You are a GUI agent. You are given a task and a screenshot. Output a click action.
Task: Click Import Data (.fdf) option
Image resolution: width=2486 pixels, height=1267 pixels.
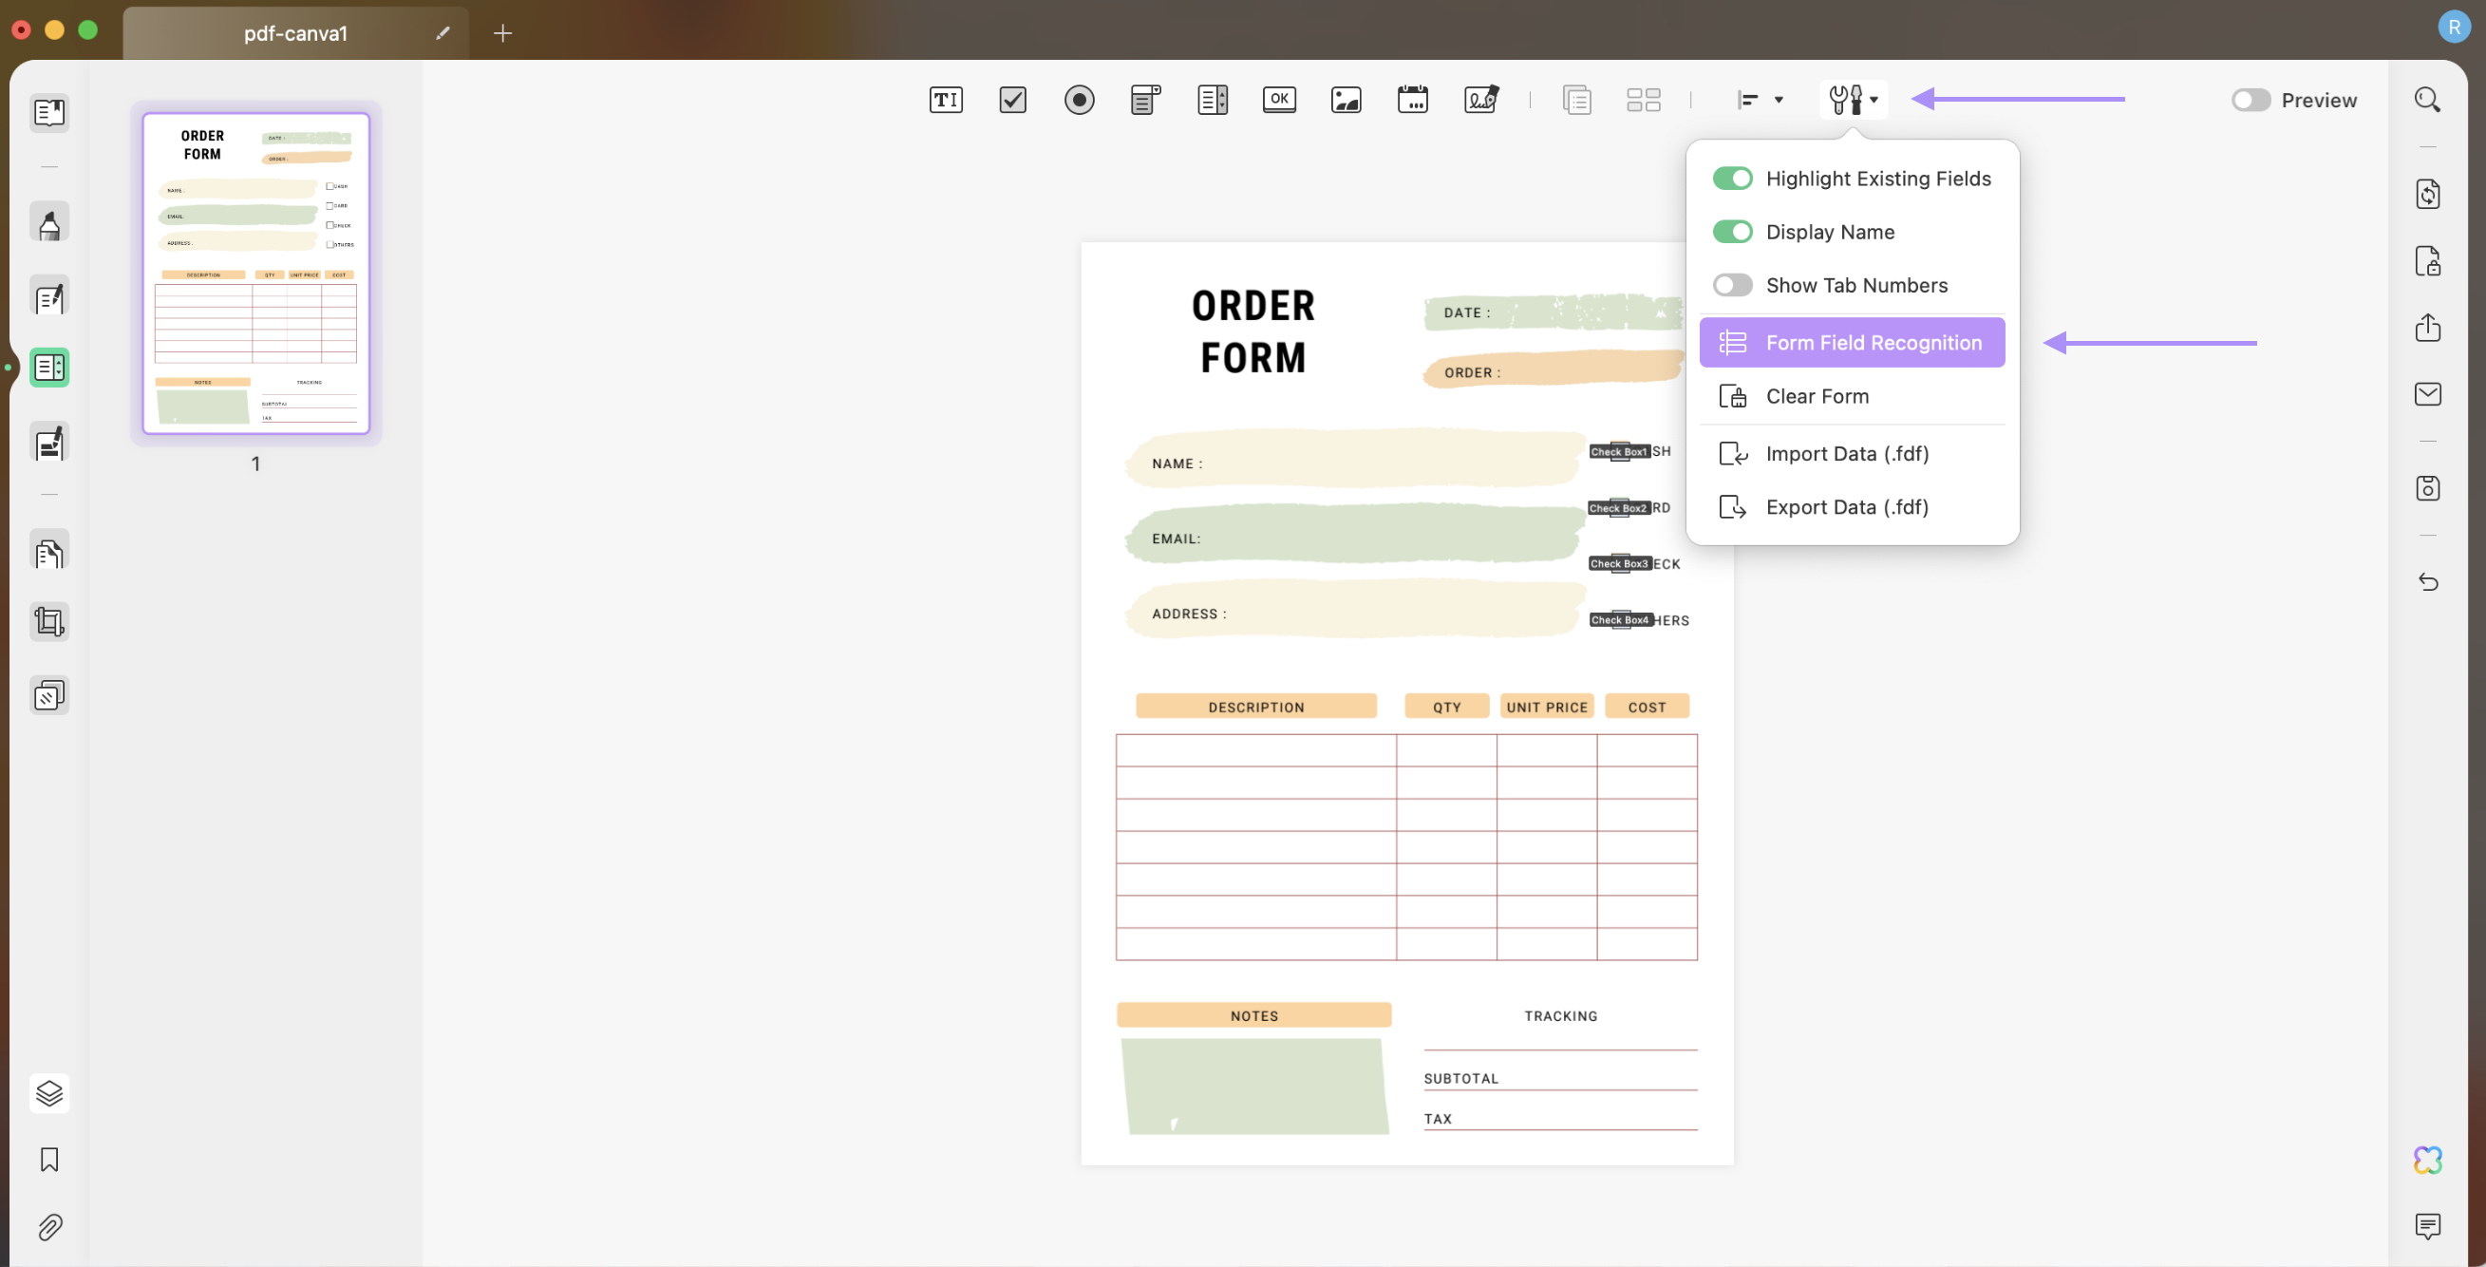1846,454
